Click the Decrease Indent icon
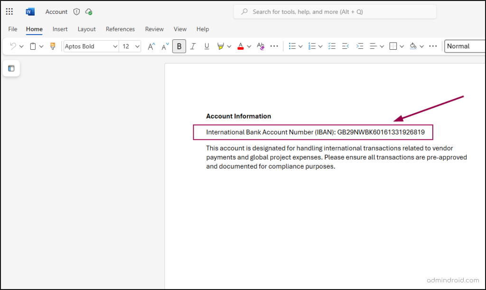The height and width of the screenshot is (290, 486). coord(346,46)
